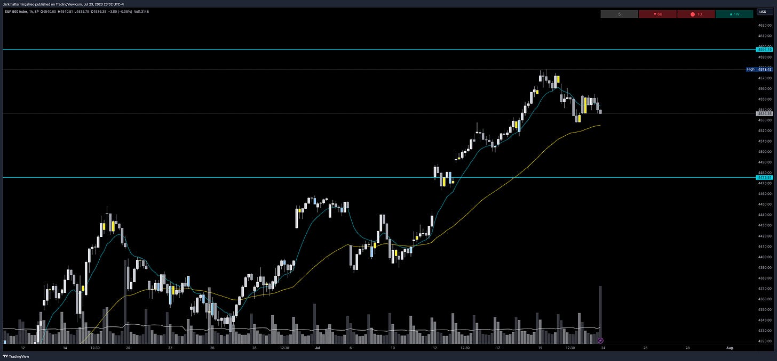The height and width of the screenshot is (361, 777).
Task: Click the '10' date axis label
Action: click(x=392, y=347)
